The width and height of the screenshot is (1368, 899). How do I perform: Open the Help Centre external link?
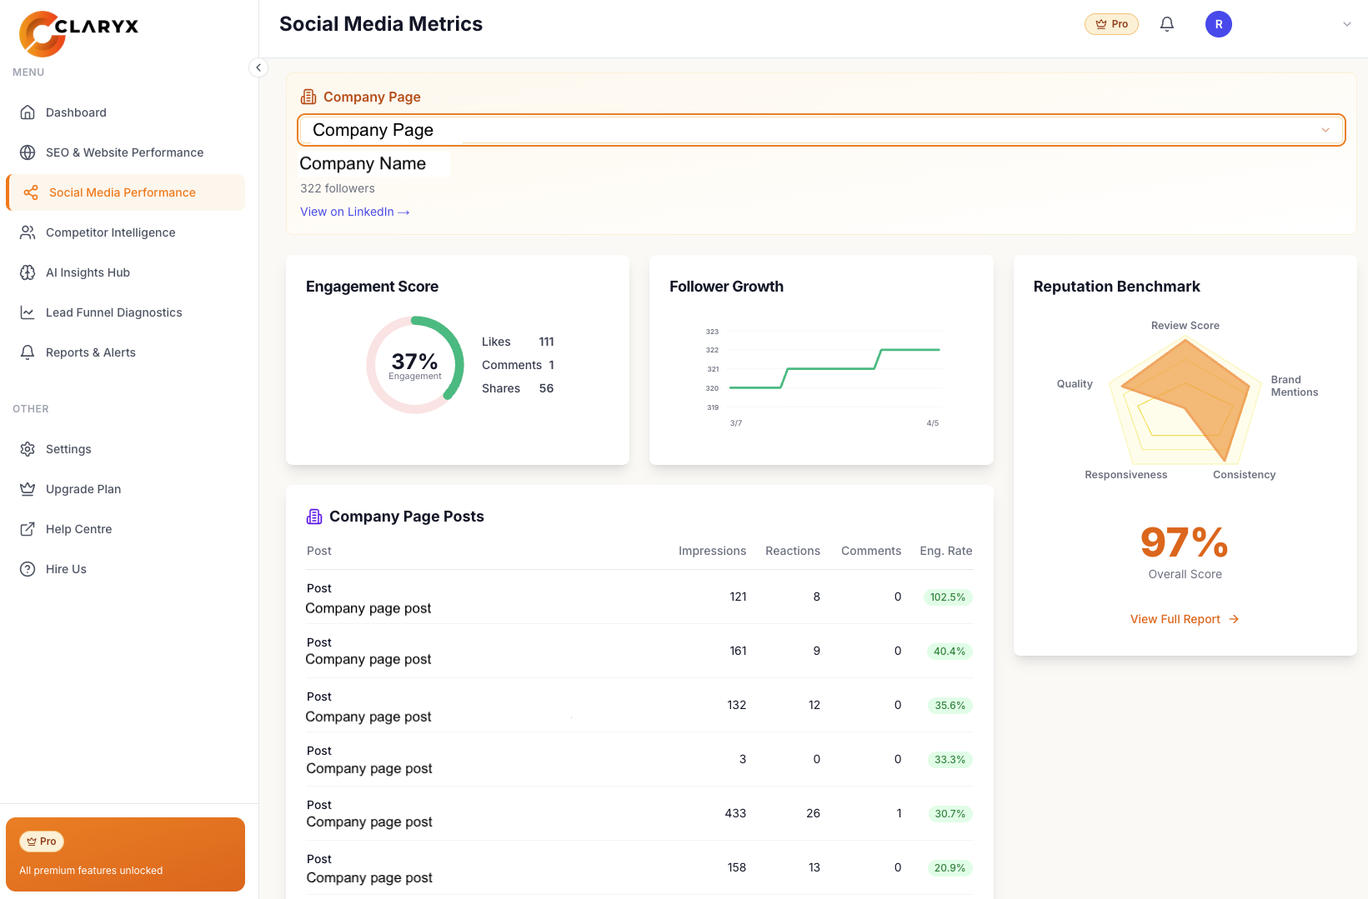click(78, 529)
